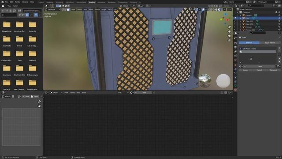This screenshot has width=282, height=159.
Task: Select Cube.001 in the outliner
Action: click(x=249, y=21)
